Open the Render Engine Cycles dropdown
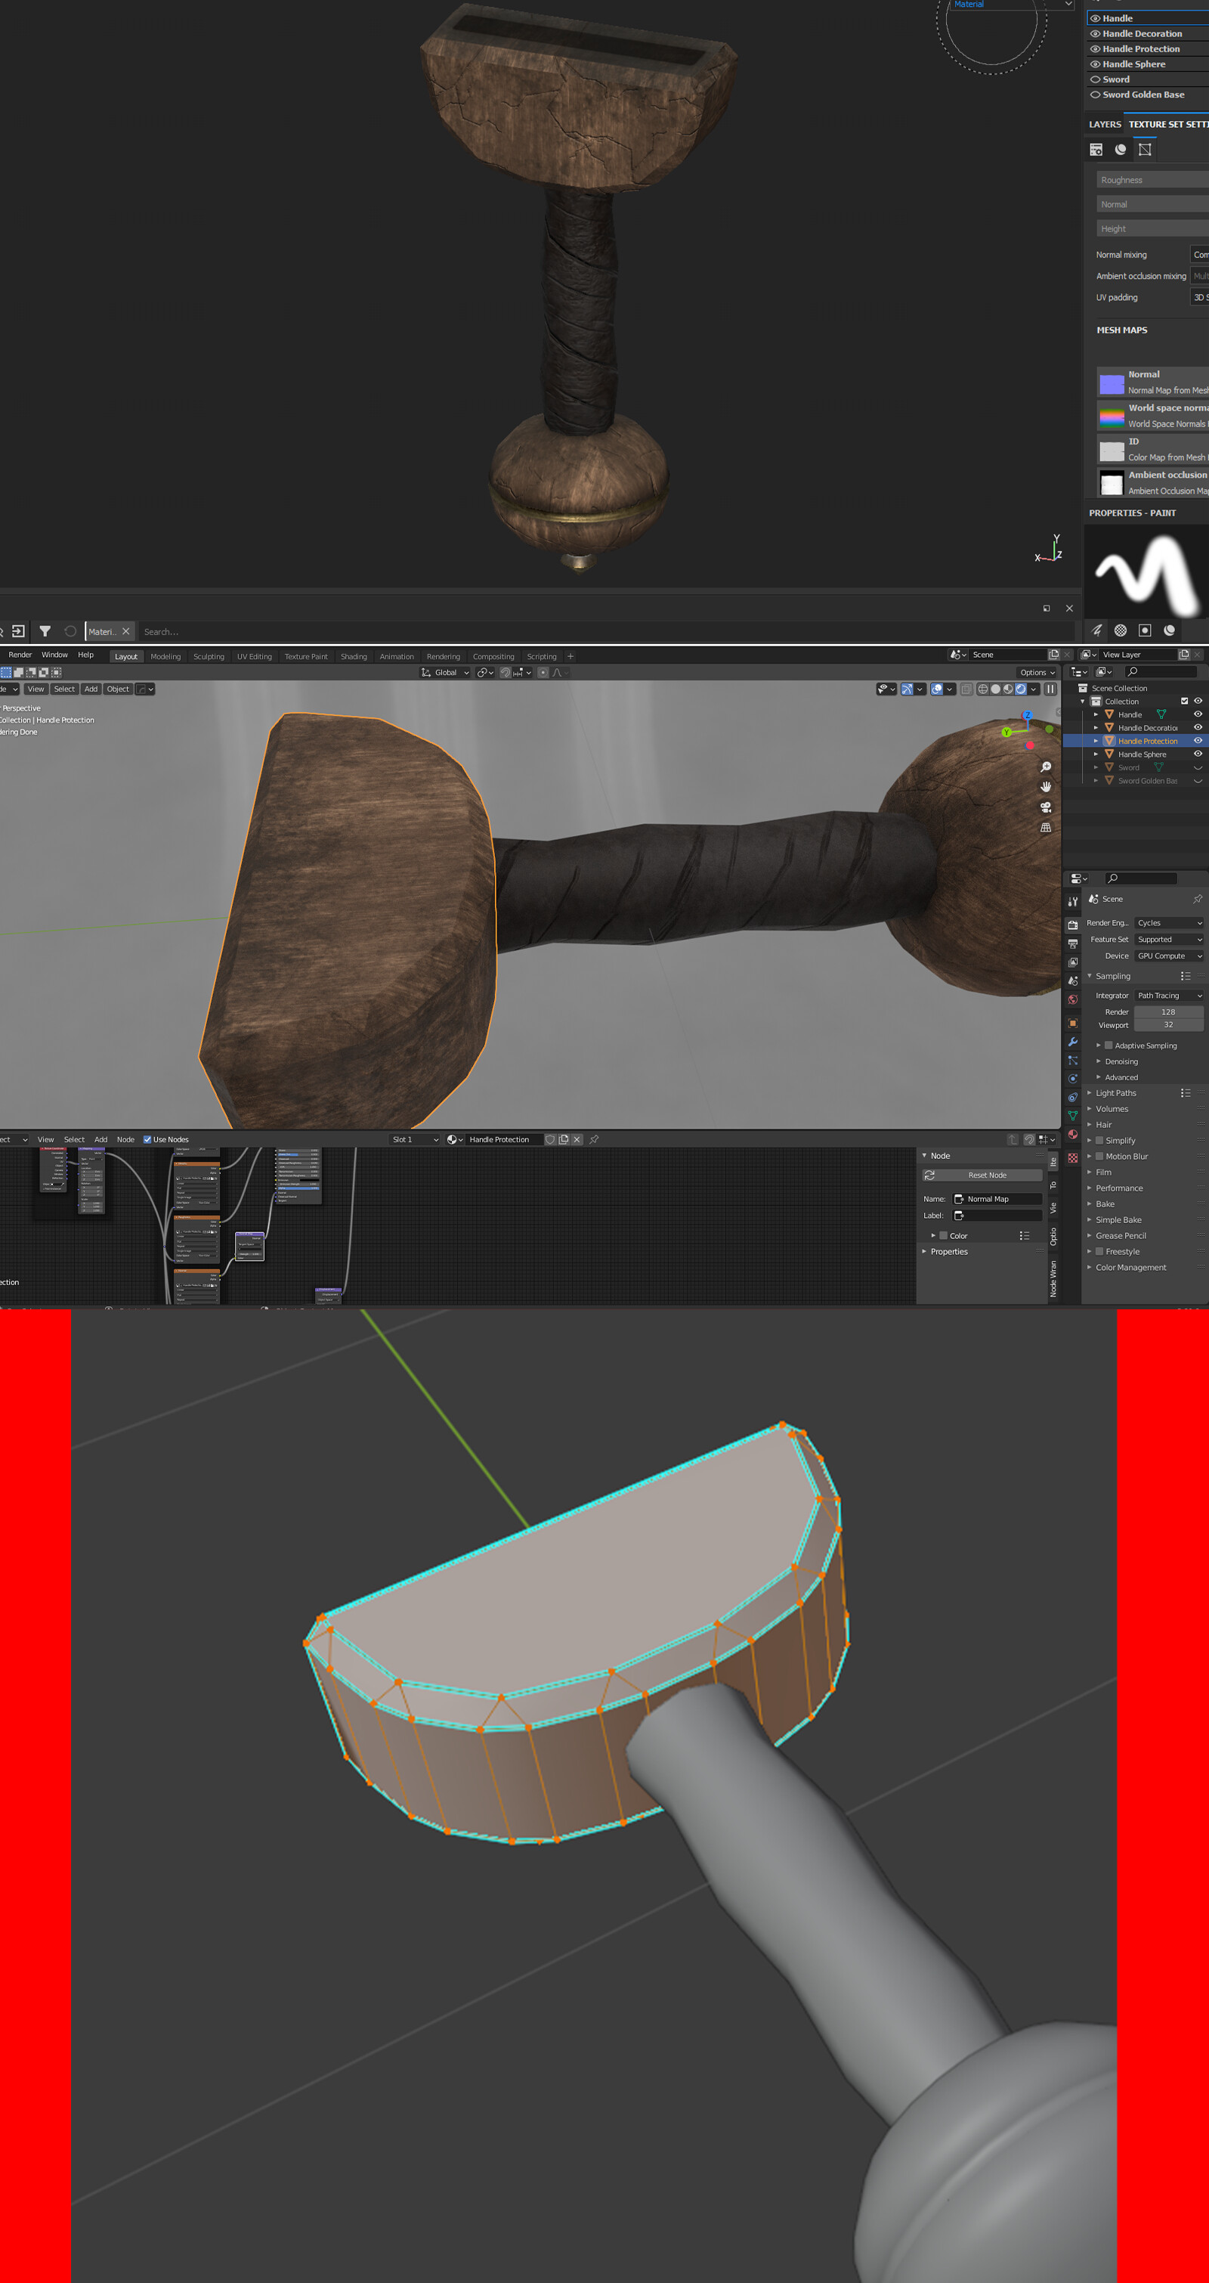The width and height of the screenshot is (1209, 2283). pyautogui.click(x=1167, y=922)
